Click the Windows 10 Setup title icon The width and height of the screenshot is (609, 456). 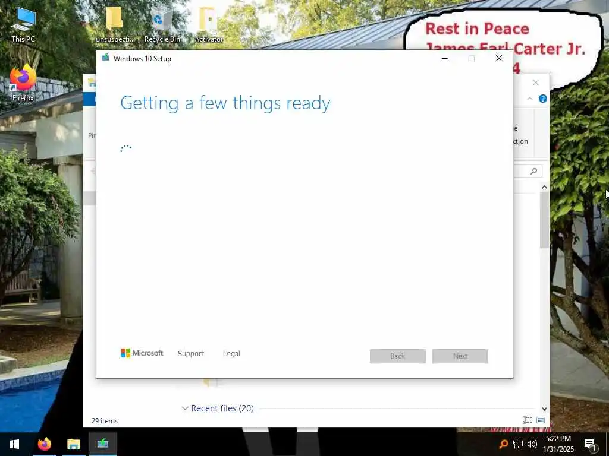[105, 58]
